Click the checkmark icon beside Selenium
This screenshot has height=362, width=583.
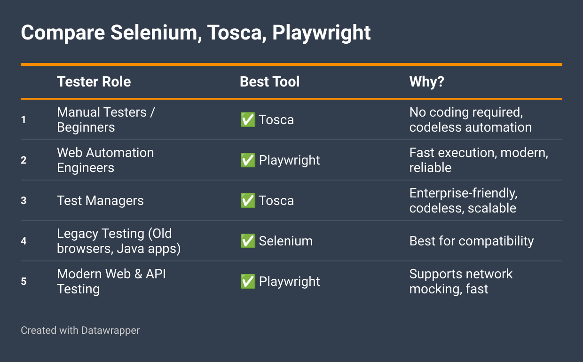[248, 241]
